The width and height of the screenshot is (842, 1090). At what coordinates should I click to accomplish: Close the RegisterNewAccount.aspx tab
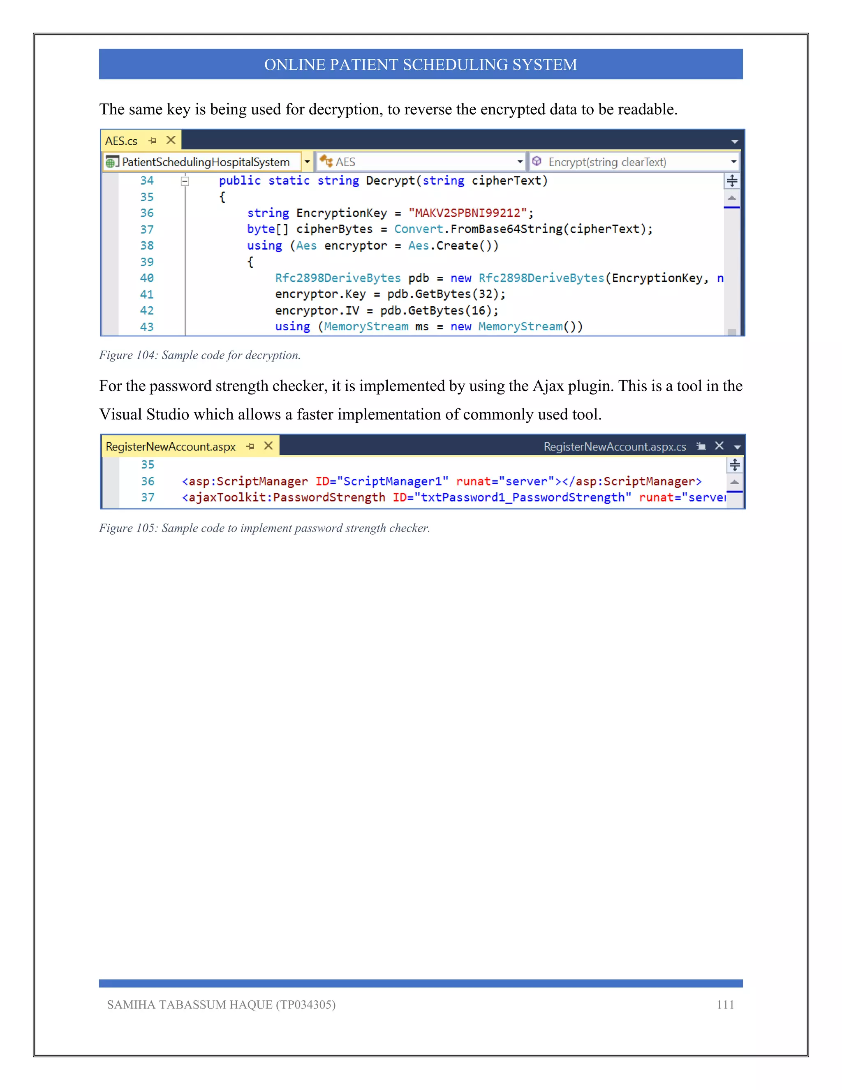268,446
